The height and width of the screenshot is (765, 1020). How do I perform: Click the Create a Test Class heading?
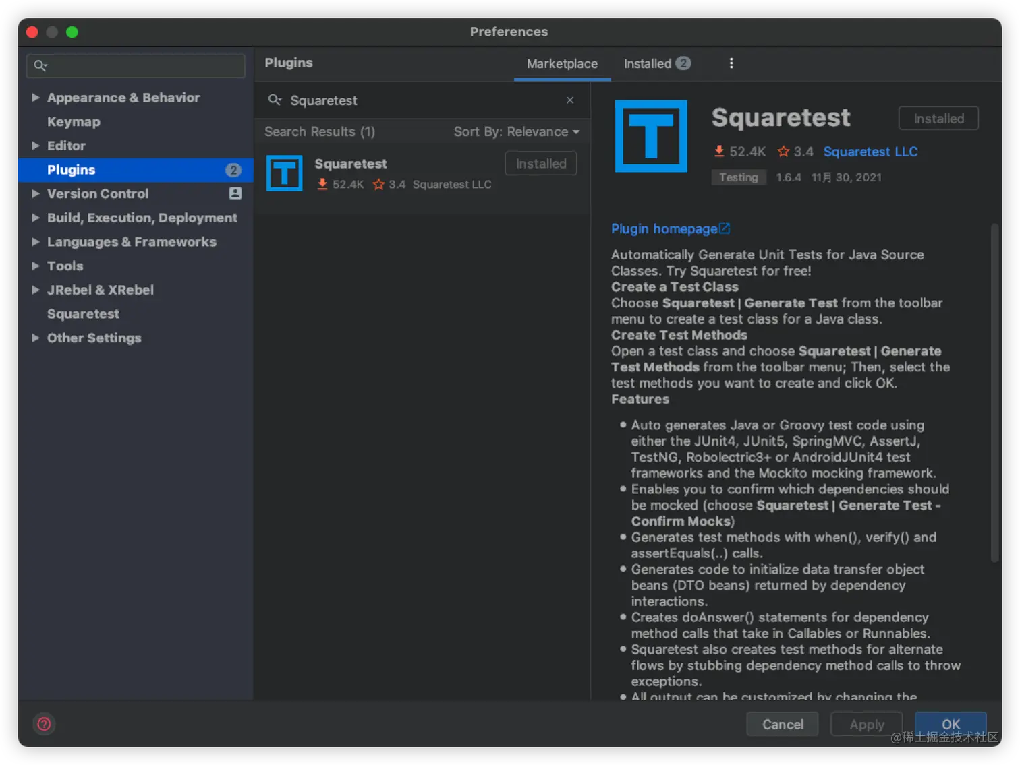coord(675,287)
